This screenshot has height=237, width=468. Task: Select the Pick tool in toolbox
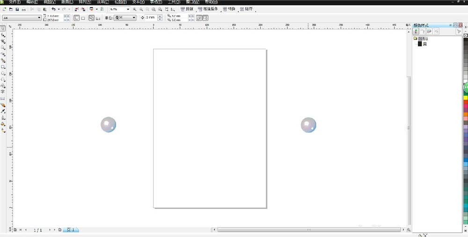(x=3, y=28)
